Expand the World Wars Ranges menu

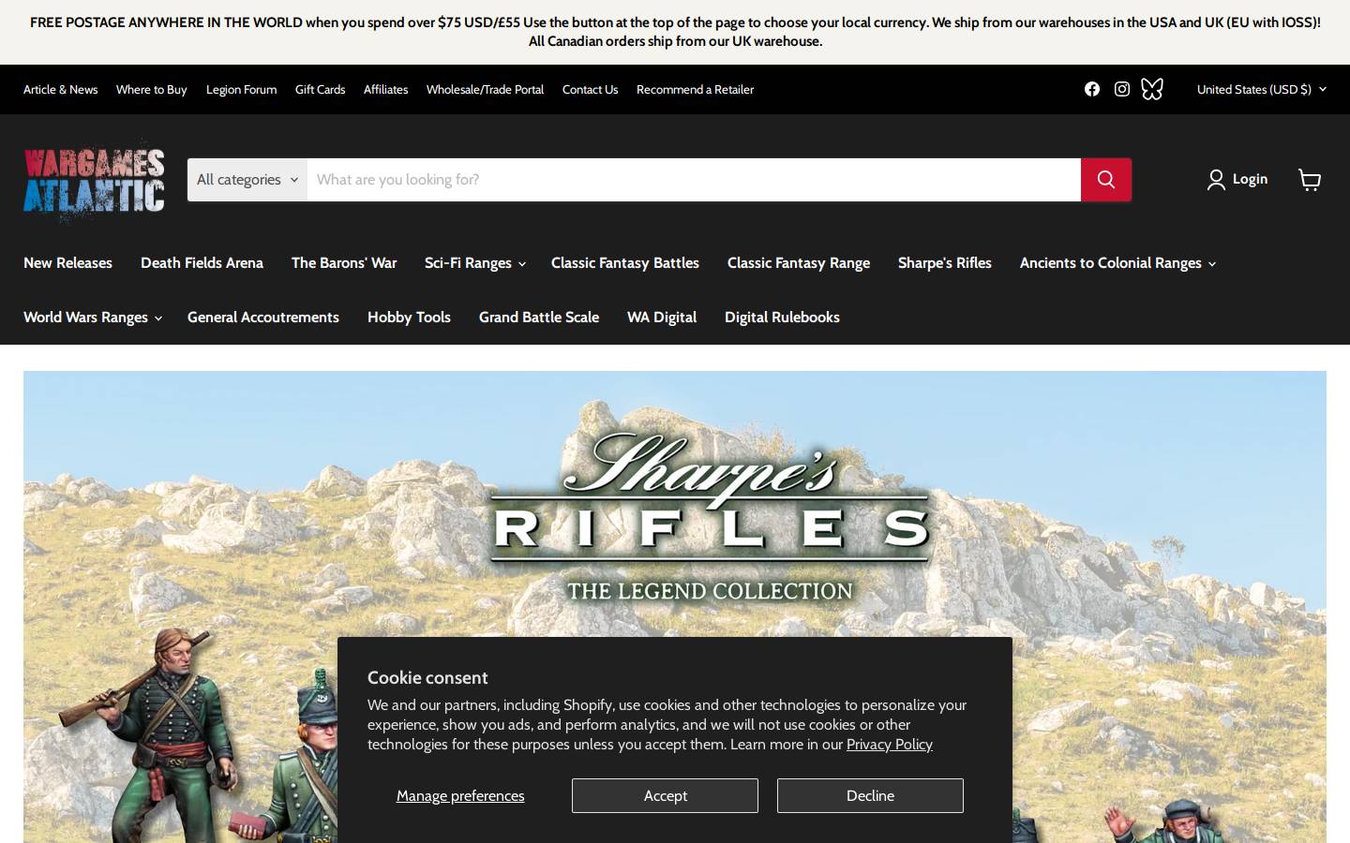[93, 318]
